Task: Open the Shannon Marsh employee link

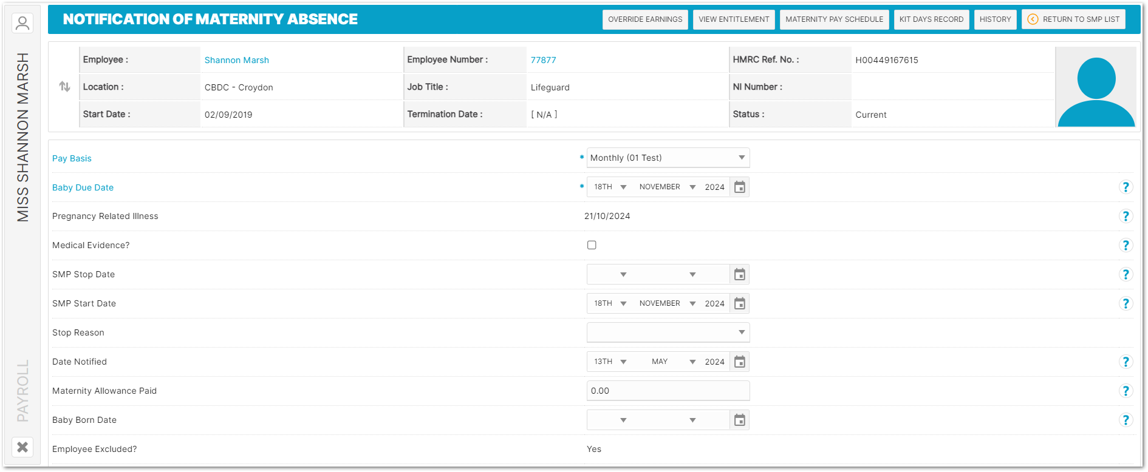Action: point(236,60)
